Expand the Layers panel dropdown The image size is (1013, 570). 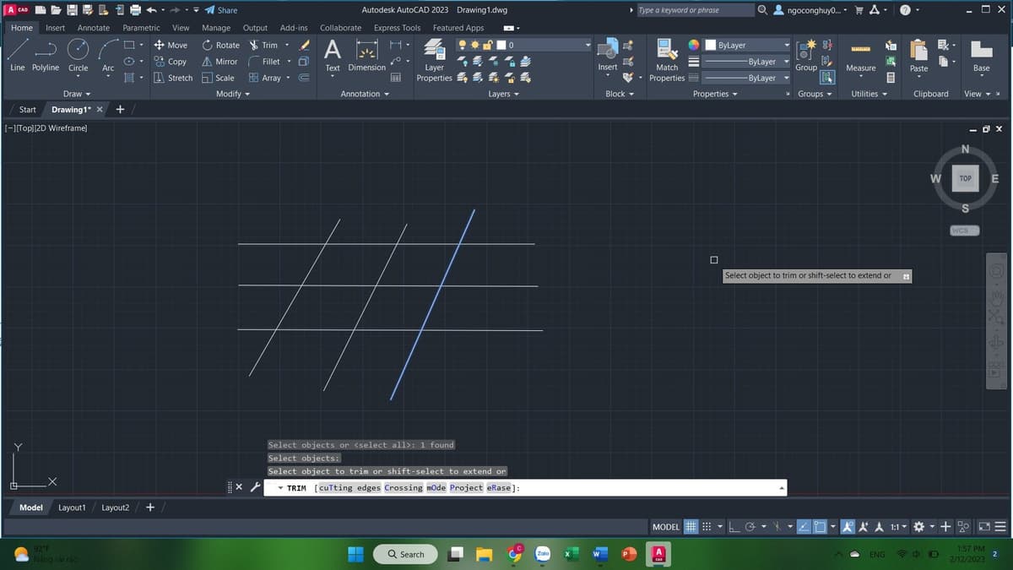pyautogui.click(x=503, y=94)
